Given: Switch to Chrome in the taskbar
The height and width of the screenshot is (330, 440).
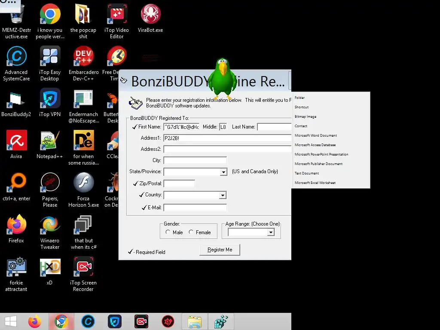Looking at the screenshot, I should pyautogui.click(x=61, y=321).
